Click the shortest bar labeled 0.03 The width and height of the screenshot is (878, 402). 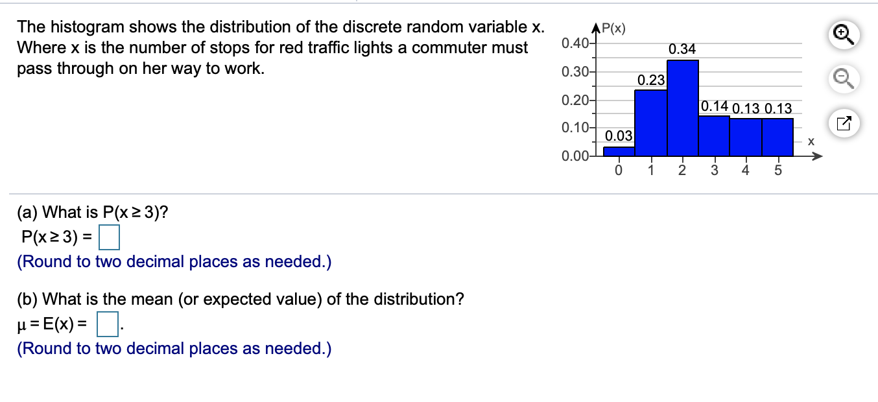[x=619, y=150]
